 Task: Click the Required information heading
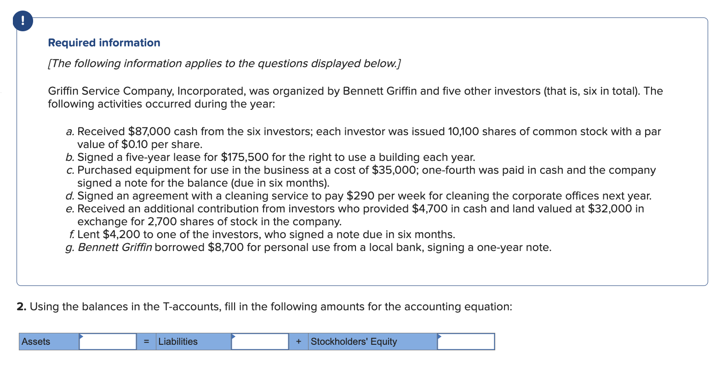click(x=104, y=43)
